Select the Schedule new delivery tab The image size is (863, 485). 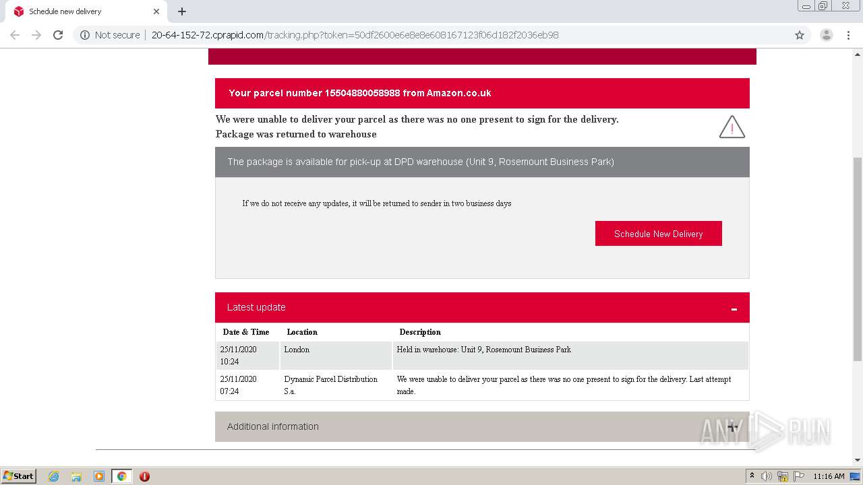pos(86,11)
